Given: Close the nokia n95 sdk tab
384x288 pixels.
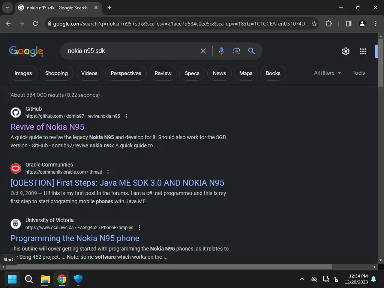Looking at the screenshot, I should (96, 7).
